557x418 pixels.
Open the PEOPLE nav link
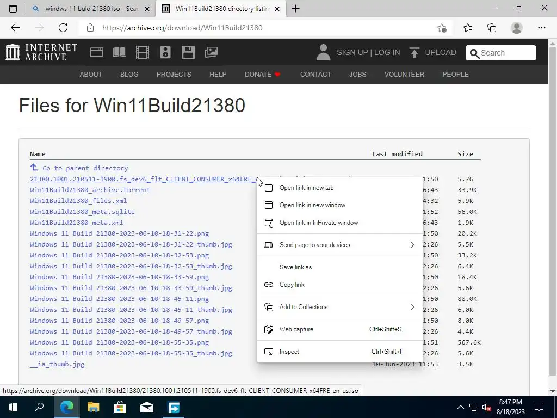tap(455, 74)
